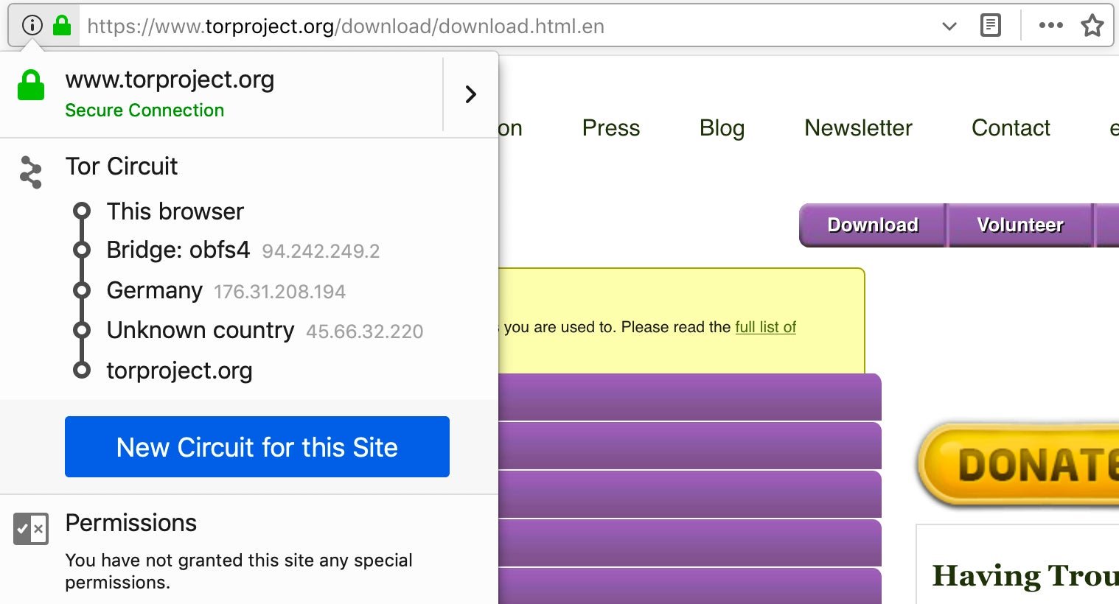Click the IP address 45.66.32.220
This screenshot has width=1119, height=604.
[x=364, y=331]
